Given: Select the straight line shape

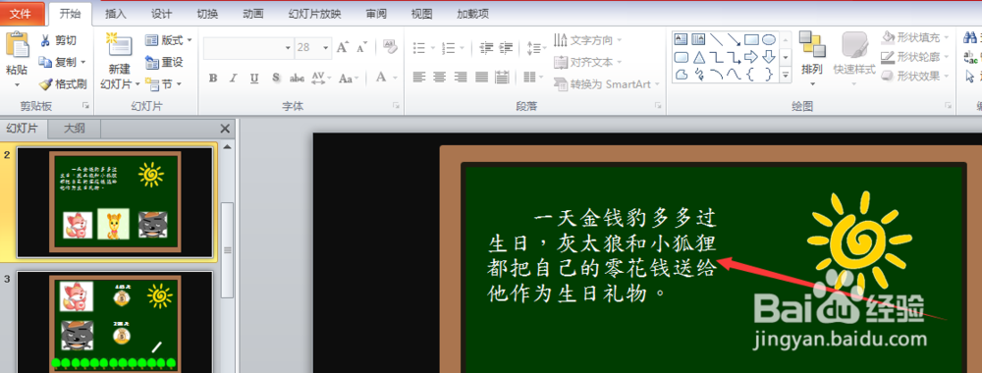Looking at the screenshot, I should [716, 40].
